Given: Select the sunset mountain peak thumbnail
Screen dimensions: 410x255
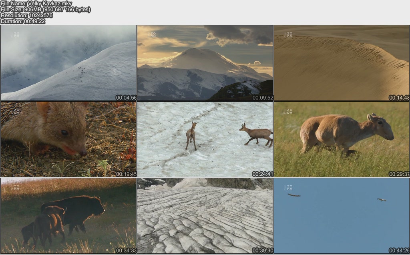Looking at the screenshot, I should [x=205, y=63].
